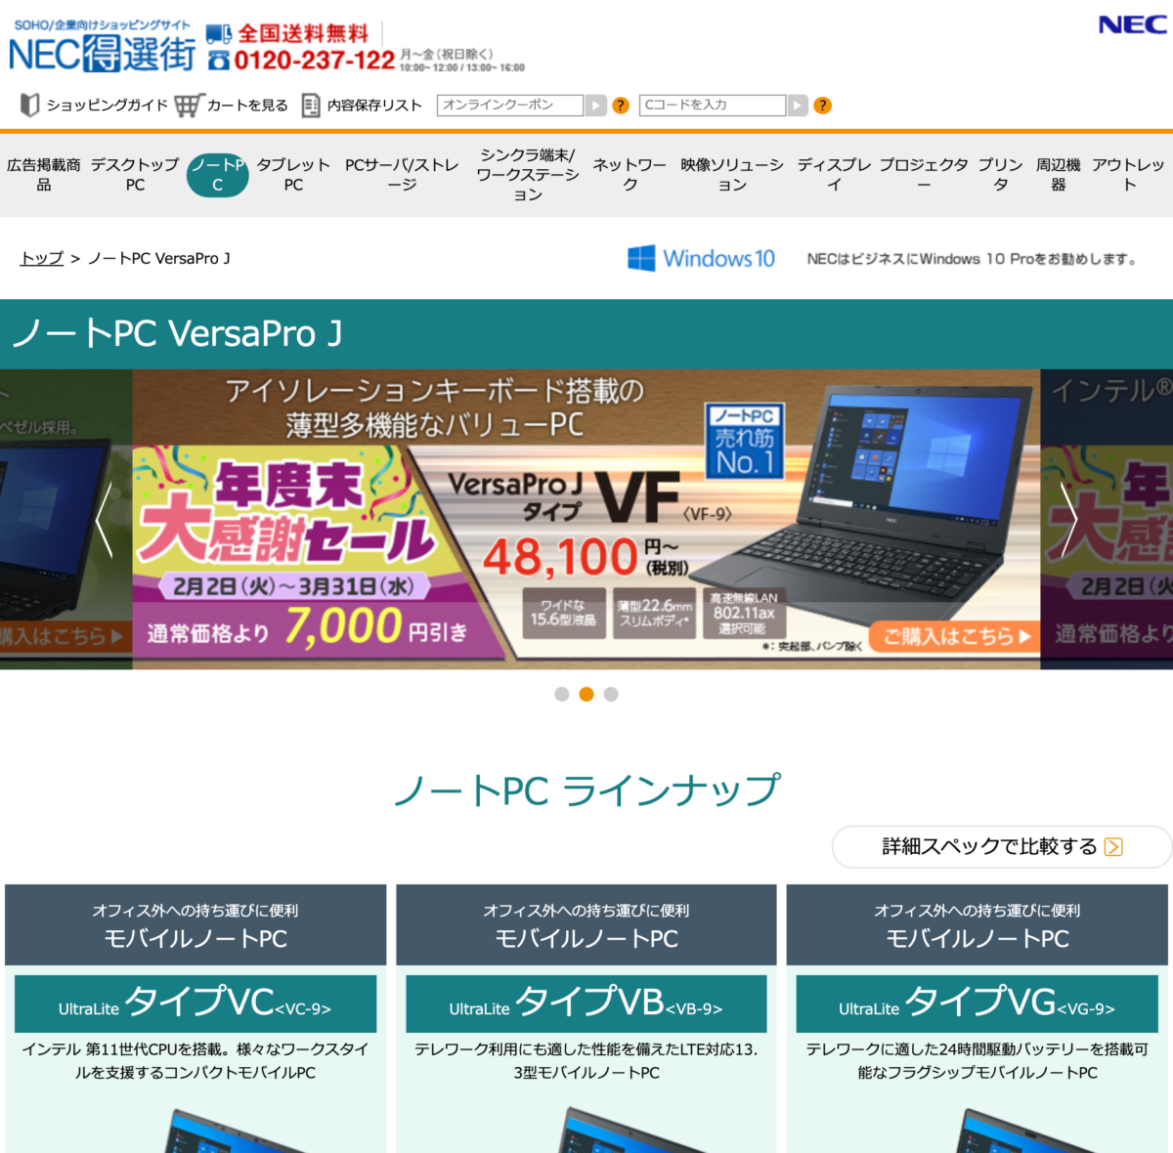Click the Windows 10 logo
The width and height of the screenshot is (1173, 1153).
pos(701,258)
